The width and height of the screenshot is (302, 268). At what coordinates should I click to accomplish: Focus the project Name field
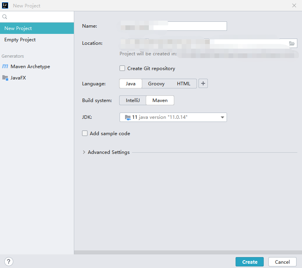point(173,26)
